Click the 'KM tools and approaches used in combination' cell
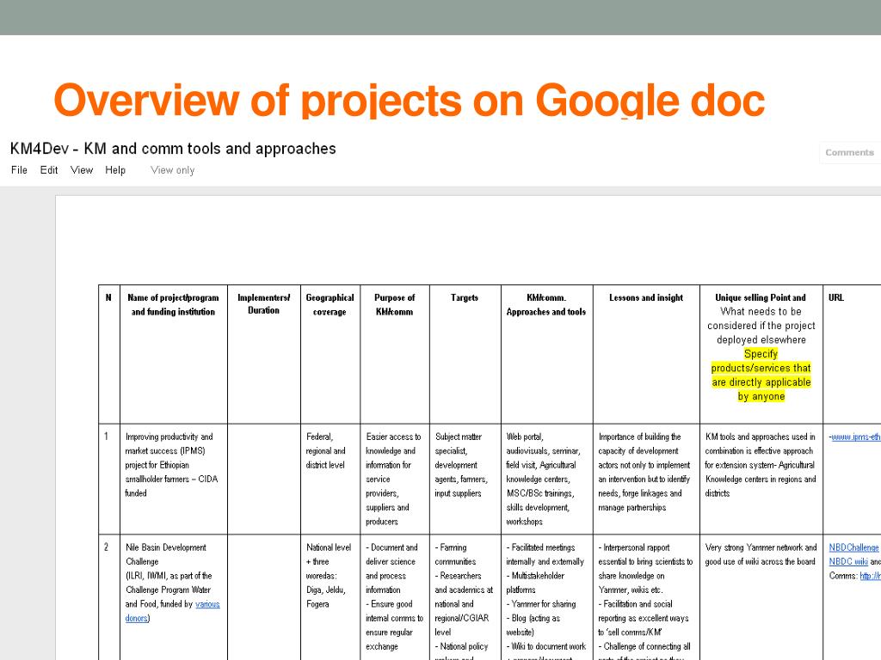 coord(761,479)
